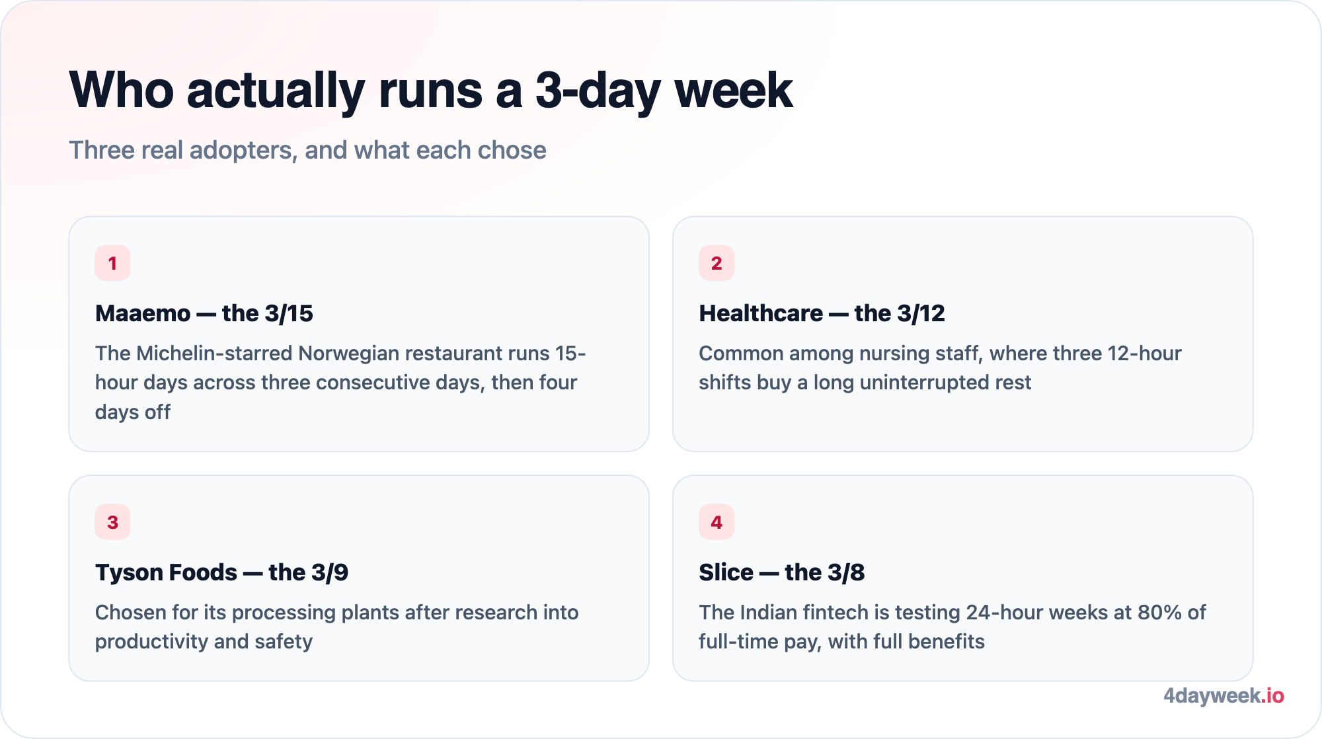Viewport: 1322px width, 739px height.
Task: Click the red '.io' part of logo
Action: (1272, 696)
